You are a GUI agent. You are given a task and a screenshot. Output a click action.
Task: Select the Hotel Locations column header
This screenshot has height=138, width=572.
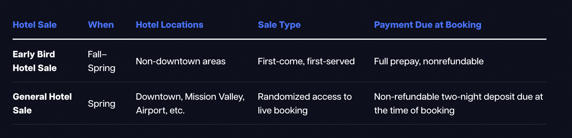coord(169,25)
